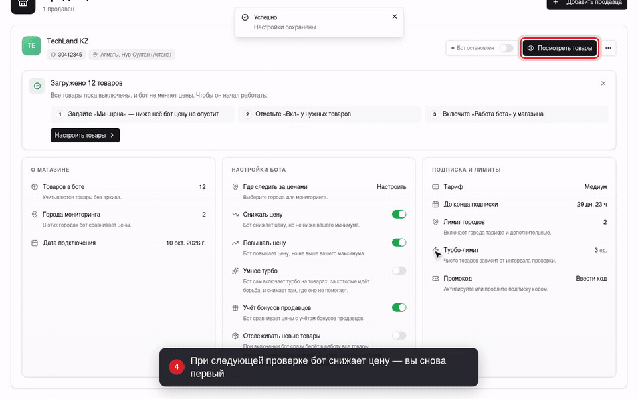Click the success checkmark icon in the Успешно notification

[245, 17]
